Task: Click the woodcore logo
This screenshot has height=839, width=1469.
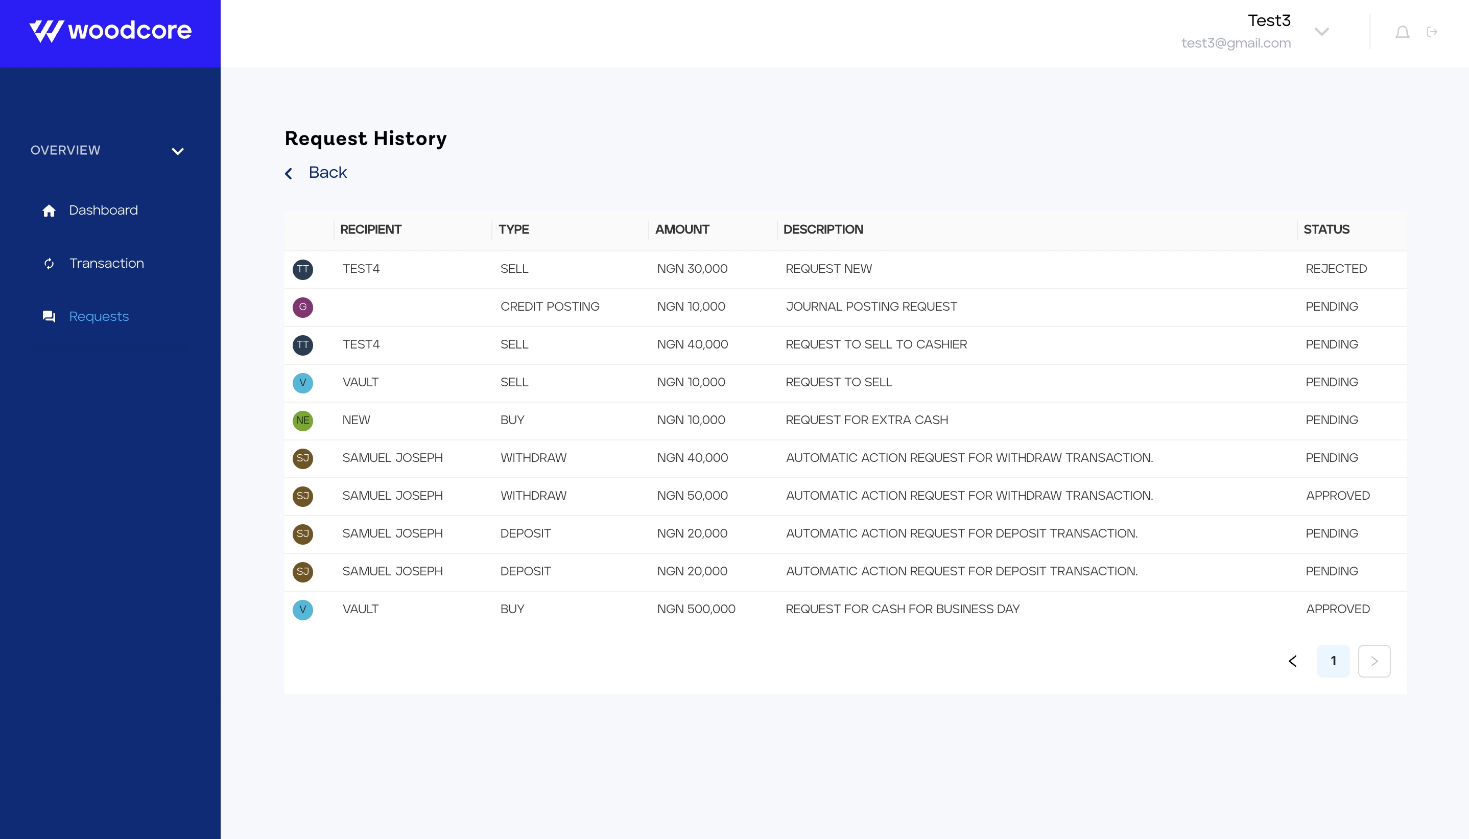Action: point(110,31)
